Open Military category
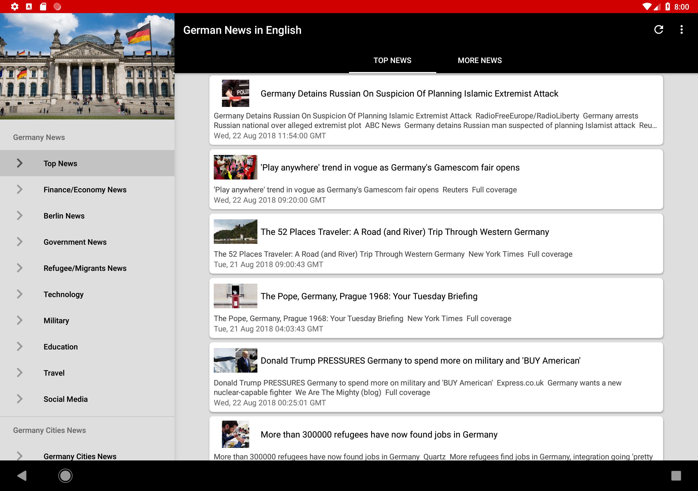Screen dimensions: 698x491 click(87, 320)
